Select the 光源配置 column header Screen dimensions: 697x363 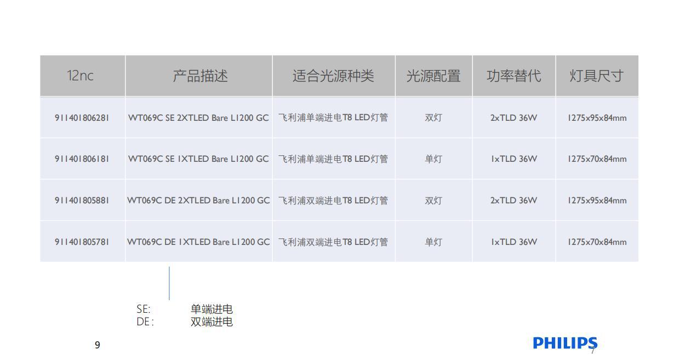point(433,76)
